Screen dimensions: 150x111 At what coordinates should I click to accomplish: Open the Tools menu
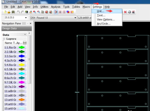66,7
